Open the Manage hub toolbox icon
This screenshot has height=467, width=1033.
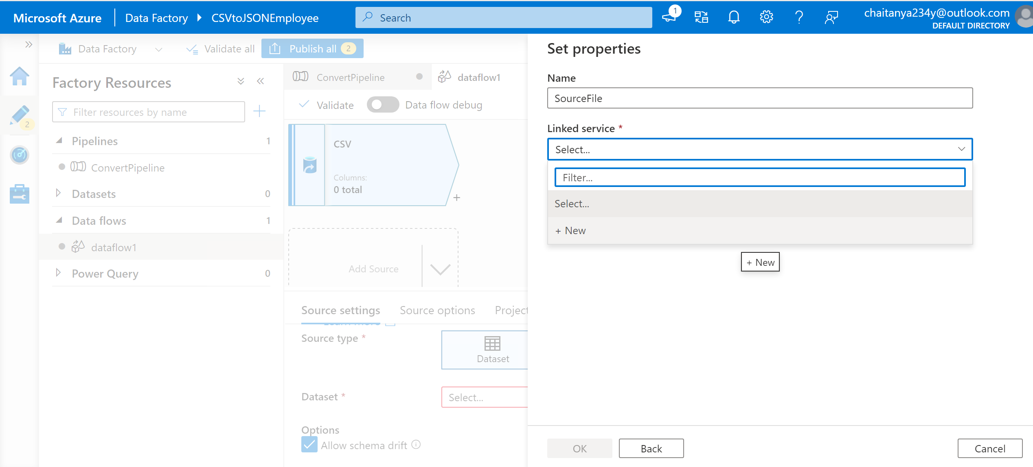click(x=20, y=194)
